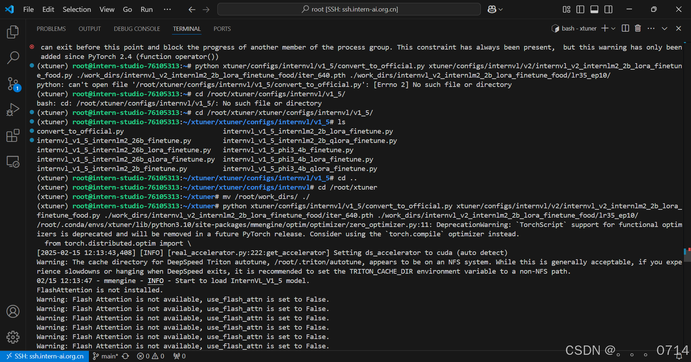Open the Run menu
The width and height of the screenshot is (691, 362).
click(x=146, y=9)
